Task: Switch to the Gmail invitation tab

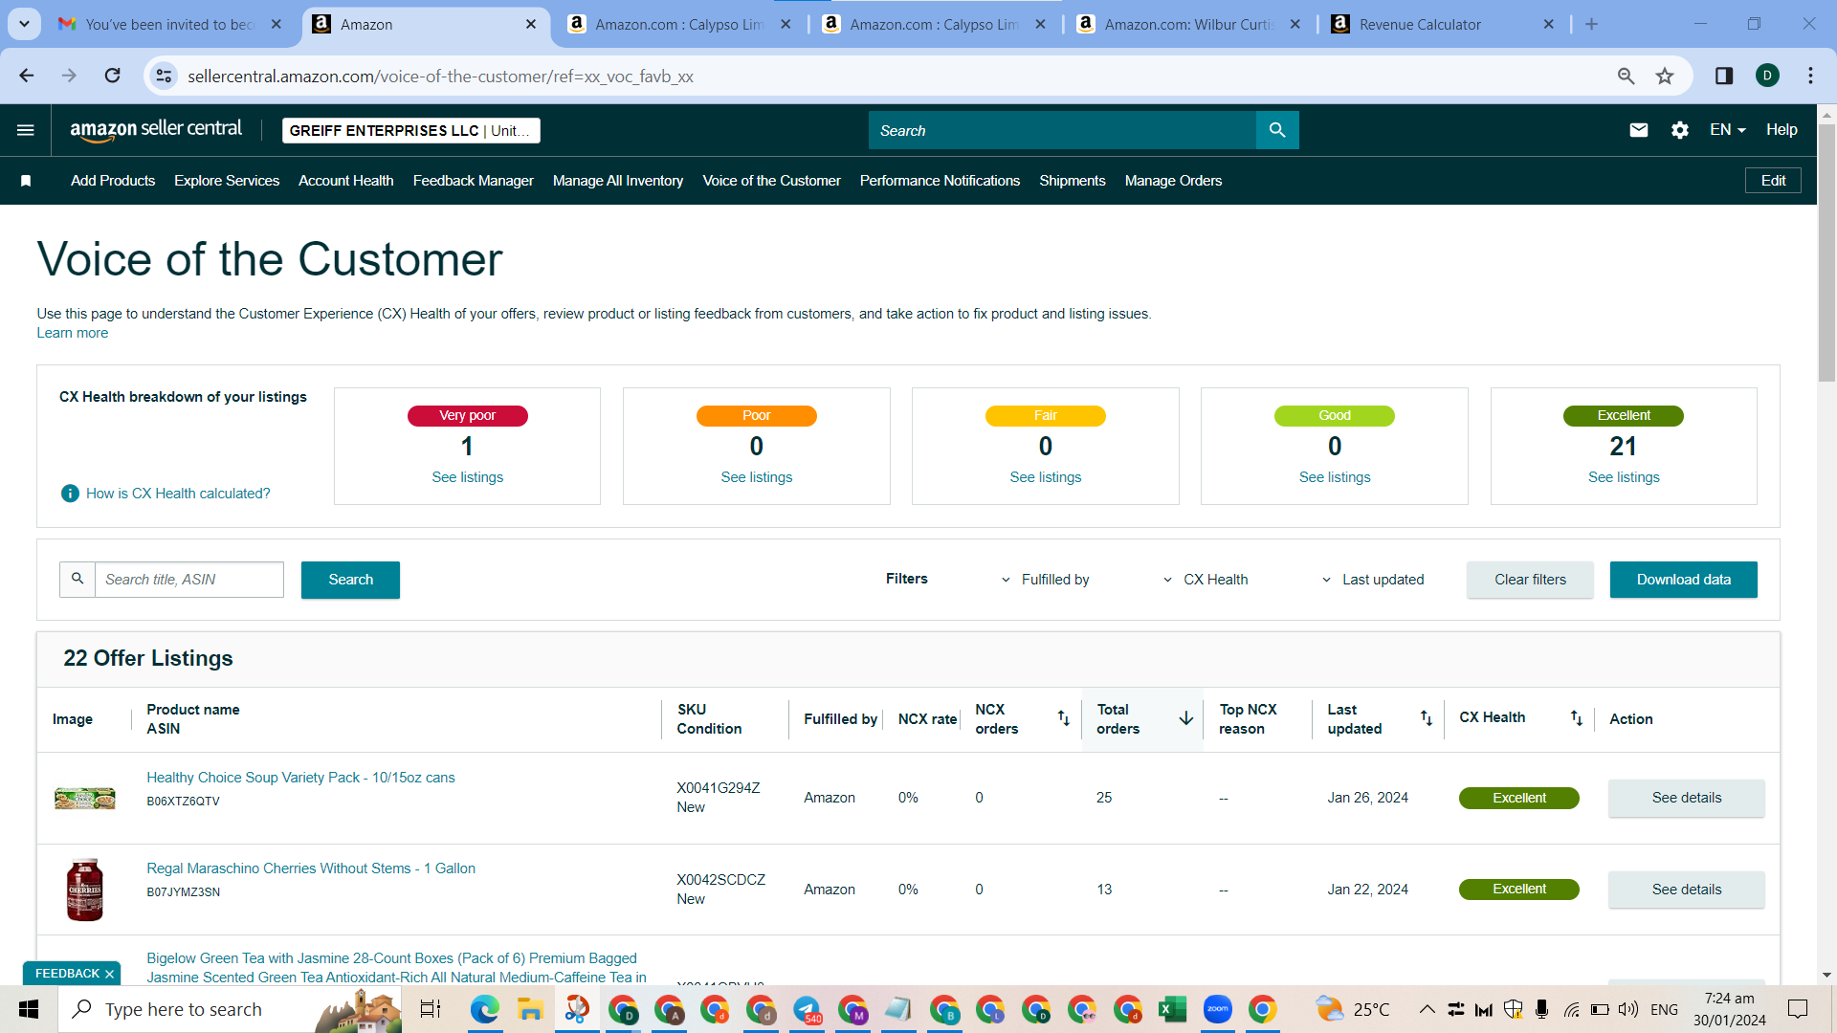Action: pyautogui.click(x=170, y=24)
